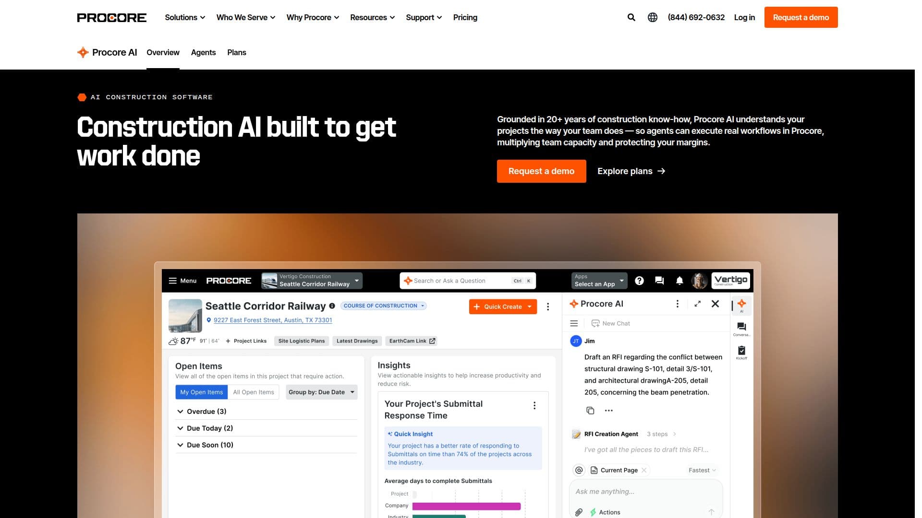Open the Site Logistic Plans link
Viewport: 922px width, 518px height.
302,341
